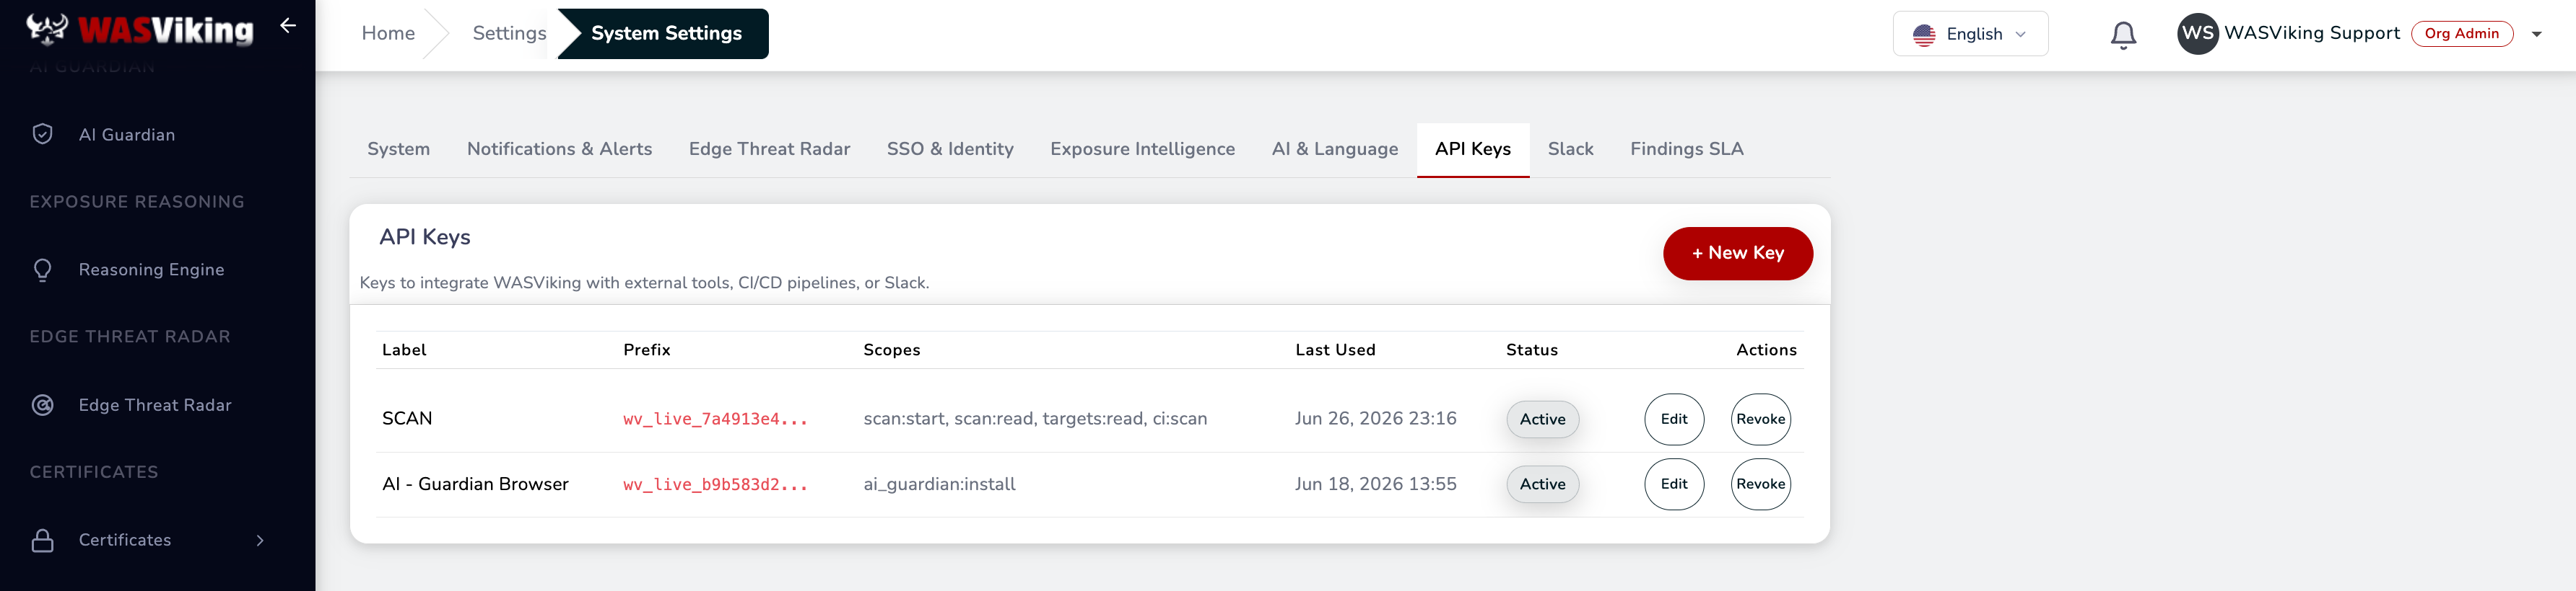Open user account menu caret
Image resolution: width=2576 pixels, height=591 pixels.
(2536, 34)
